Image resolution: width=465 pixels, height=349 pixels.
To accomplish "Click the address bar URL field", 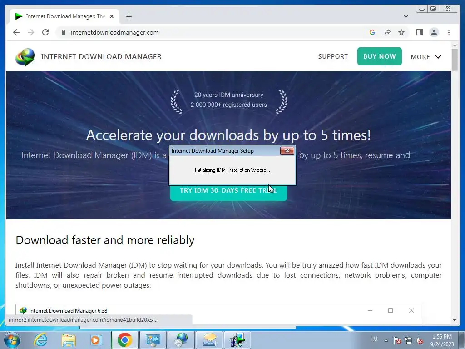I will click(x=213, y=32).
